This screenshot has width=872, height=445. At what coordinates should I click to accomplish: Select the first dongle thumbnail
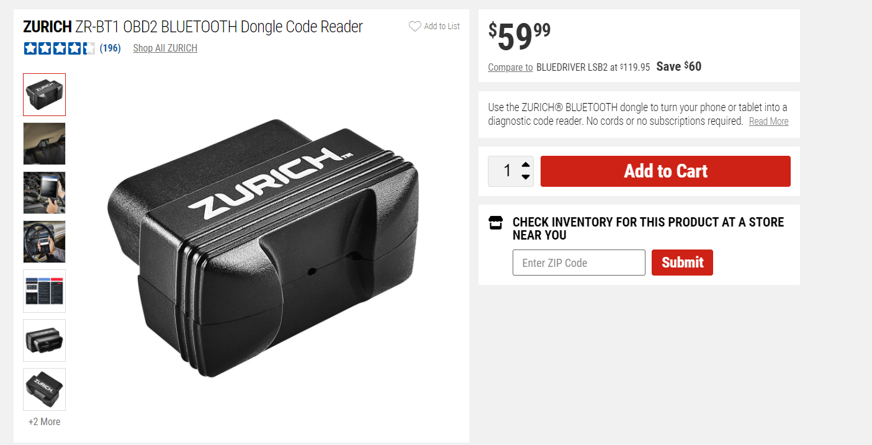(x=45, y=94)
